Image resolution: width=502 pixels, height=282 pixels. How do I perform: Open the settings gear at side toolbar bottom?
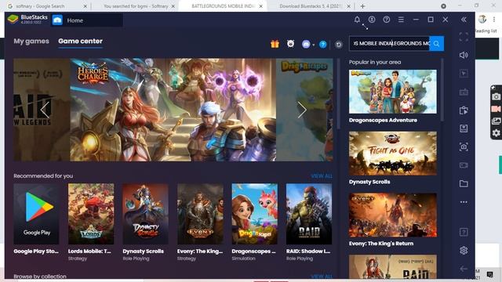pyautogui.click(x=464, y=251)
